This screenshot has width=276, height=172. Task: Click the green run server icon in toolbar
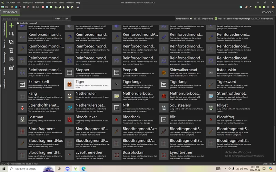point(264,7)
